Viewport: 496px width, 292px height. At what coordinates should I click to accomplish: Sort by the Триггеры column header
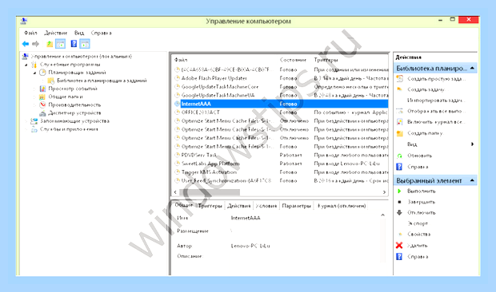326,60
